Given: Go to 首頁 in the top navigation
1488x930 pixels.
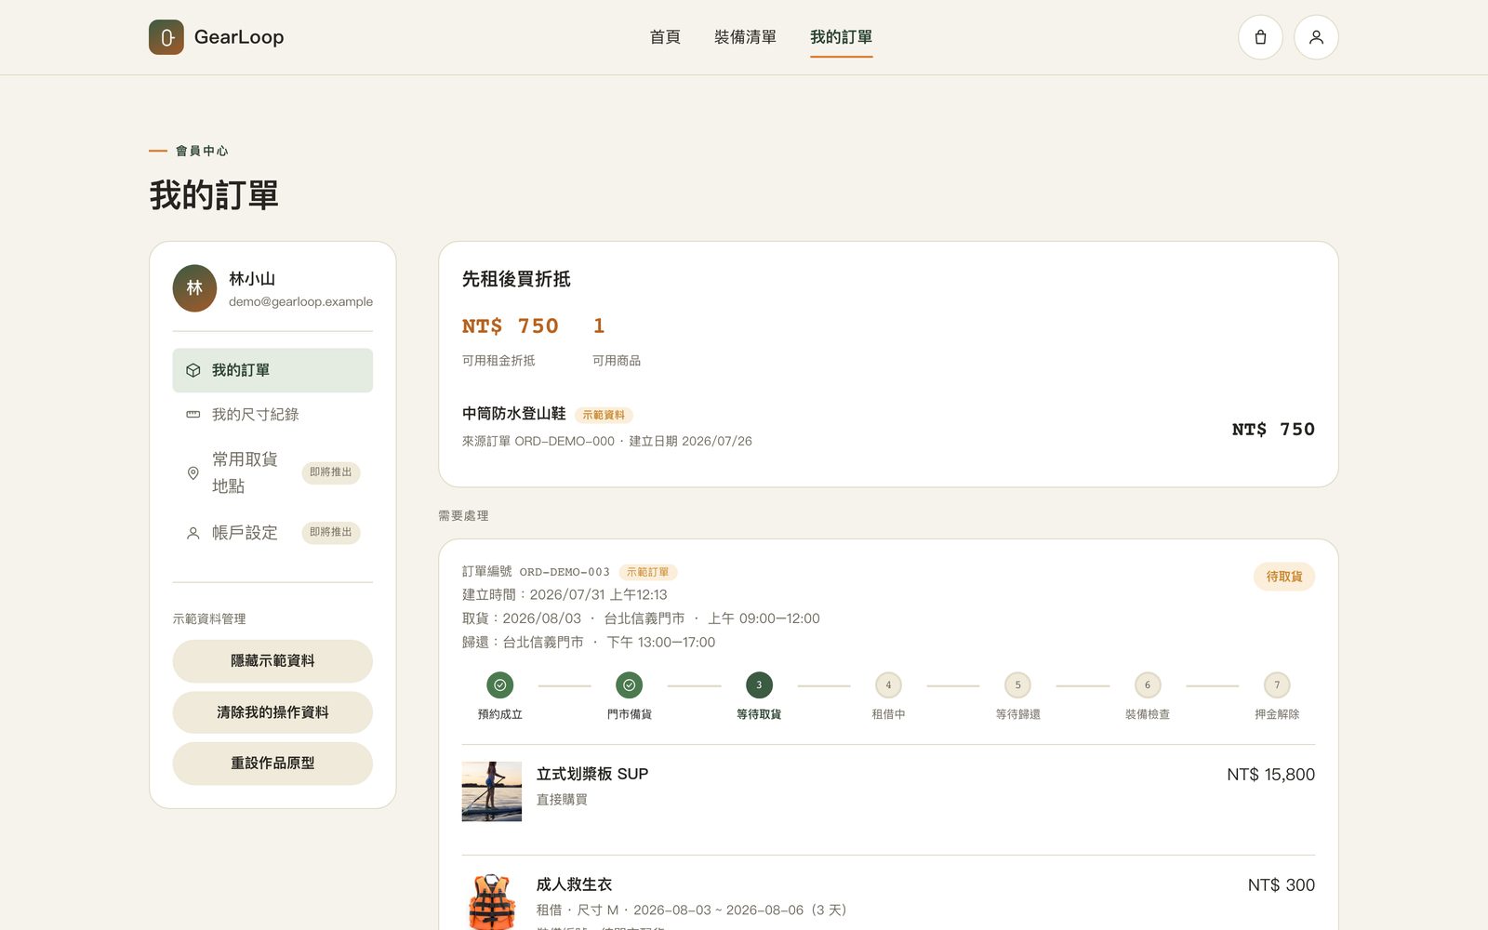Looking at the screenshot, I should 665,37.
